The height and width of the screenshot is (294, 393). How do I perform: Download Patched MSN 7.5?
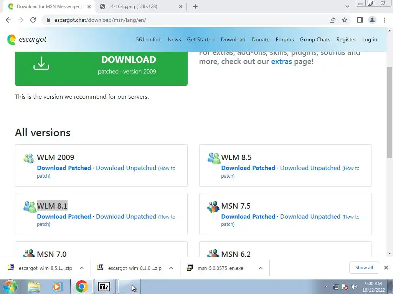point(248,217)
